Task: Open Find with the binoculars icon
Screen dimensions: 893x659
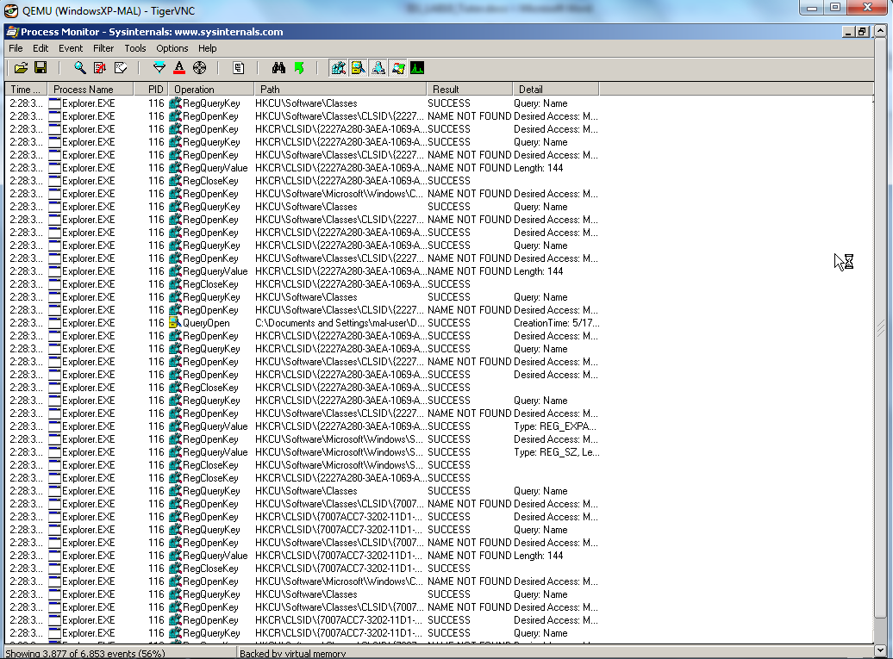Action: [x=278, y=68]
